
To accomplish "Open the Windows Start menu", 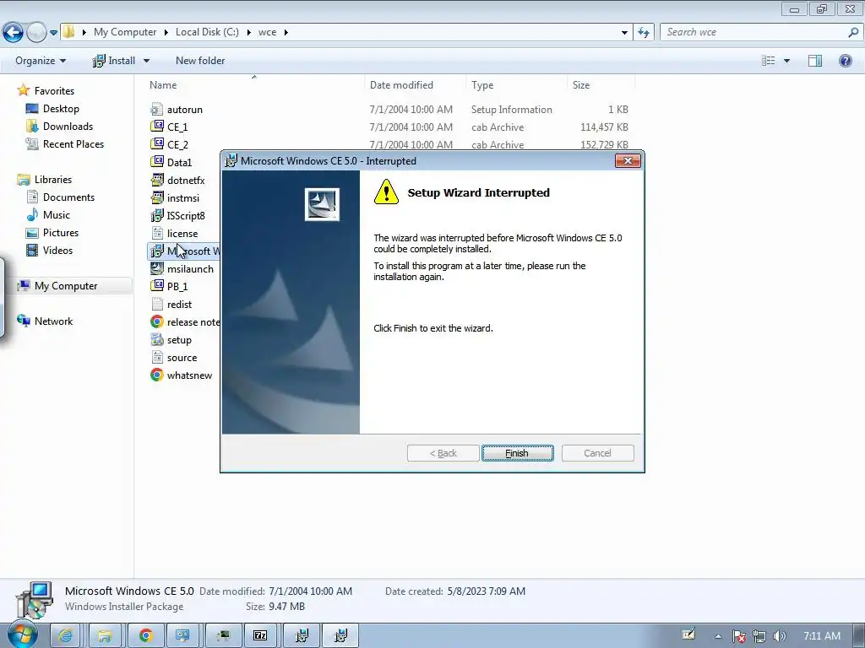I will [x=22, y=634].
